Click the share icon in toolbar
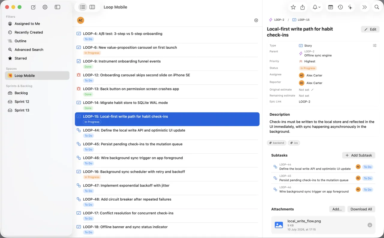 (303, 7)
